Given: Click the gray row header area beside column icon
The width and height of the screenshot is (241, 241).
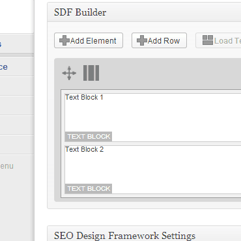Looking at the screenshot, I should click(169, 73).
